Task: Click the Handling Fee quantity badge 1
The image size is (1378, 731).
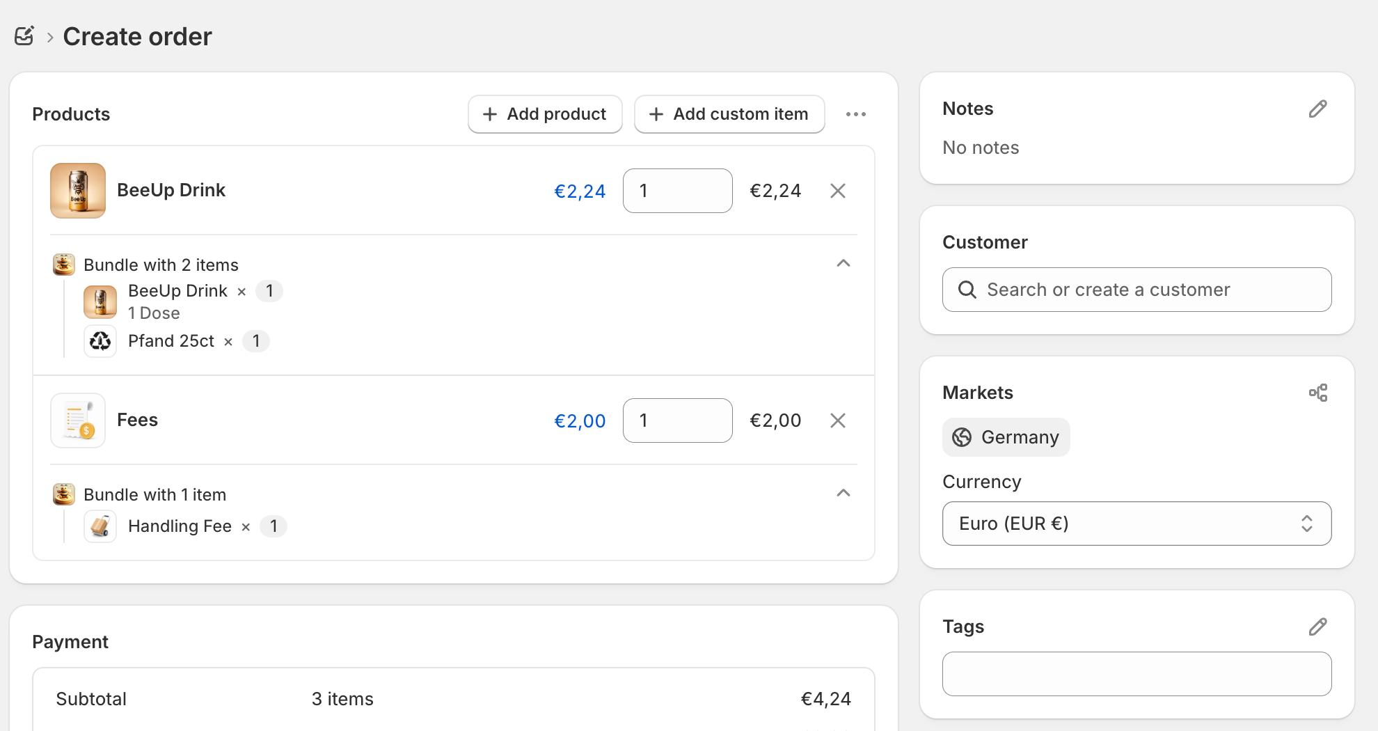Action: coord(274,526)
